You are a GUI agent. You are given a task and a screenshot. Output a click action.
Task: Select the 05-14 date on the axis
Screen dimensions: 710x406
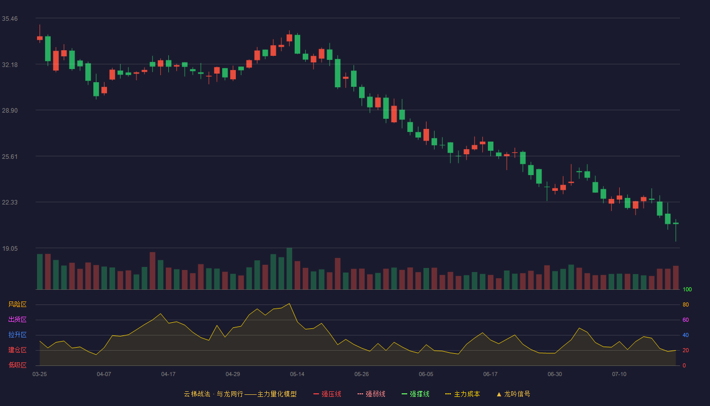tap(297, 374)
